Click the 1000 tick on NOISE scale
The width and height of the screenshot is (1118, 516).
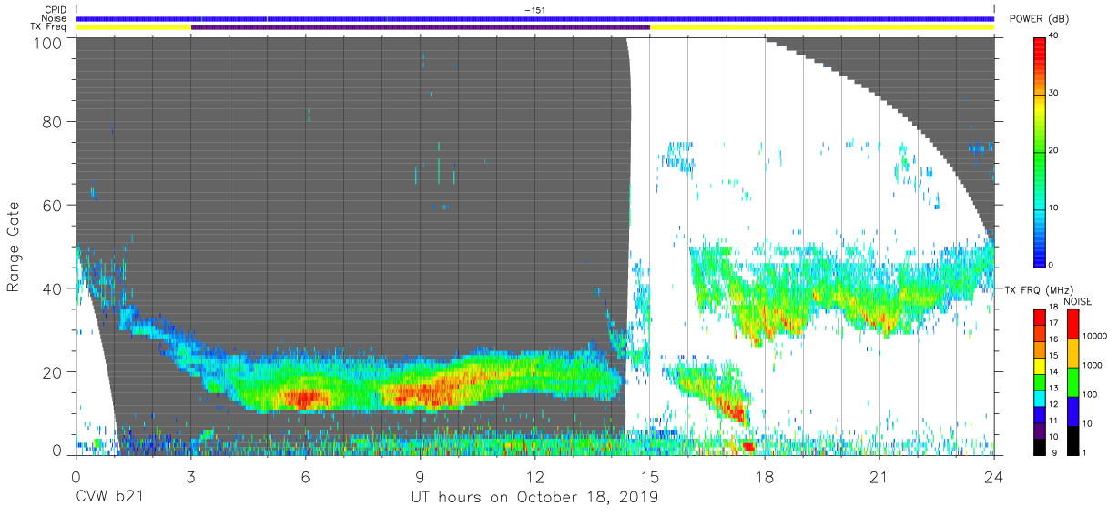(1092, 365)
